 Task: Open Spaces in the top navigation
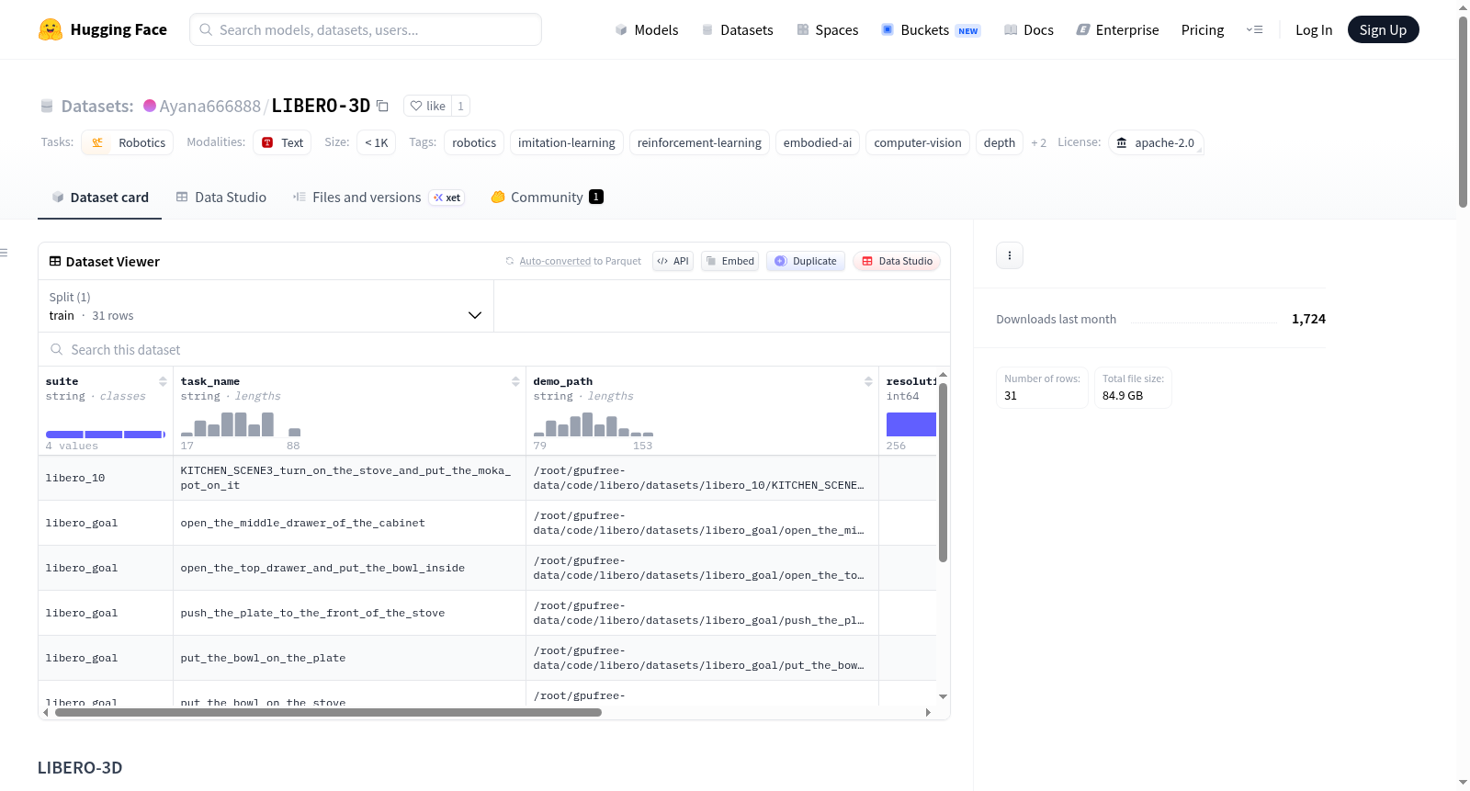tap(828, 30)
